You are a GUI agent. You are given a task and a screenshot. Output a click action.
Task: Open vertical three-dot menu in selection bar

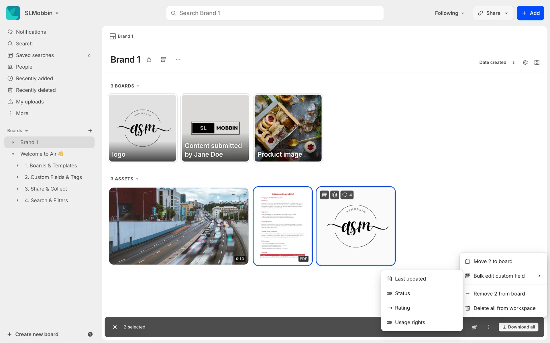[489, 327]
